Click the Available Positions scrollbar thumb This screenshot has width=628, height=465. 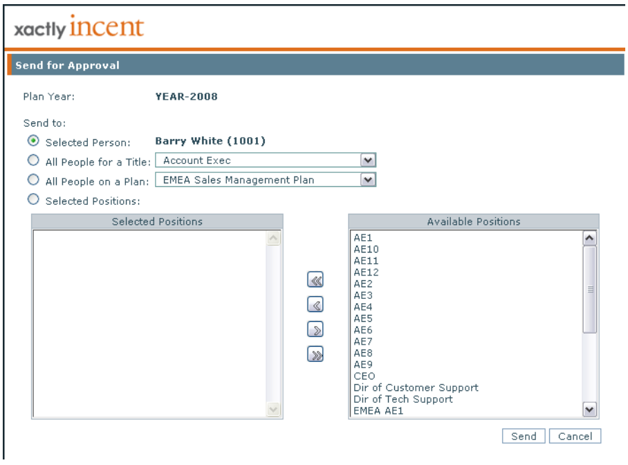click(589, 289)
